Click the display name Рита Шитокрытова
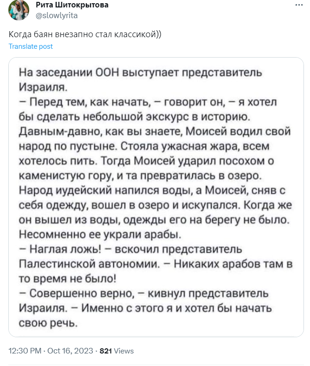 (72, 5)
